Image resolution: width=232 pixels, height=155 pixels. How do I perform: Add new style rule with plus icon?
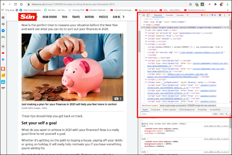(227, 114)
